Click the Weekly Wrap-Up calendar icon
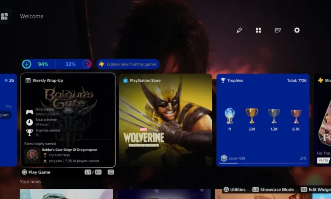 point(28,80)
